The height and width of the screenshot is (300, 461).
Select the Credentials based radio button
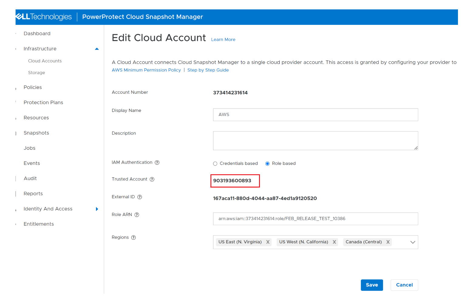[215, 163]
